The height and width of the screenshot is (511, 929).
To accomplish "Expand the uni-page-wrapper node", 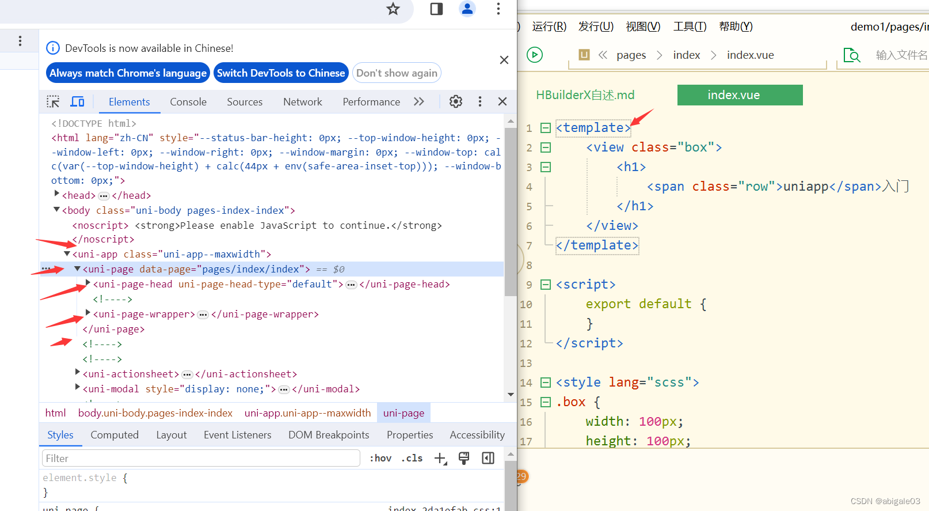I will click(x=88, y=313).
